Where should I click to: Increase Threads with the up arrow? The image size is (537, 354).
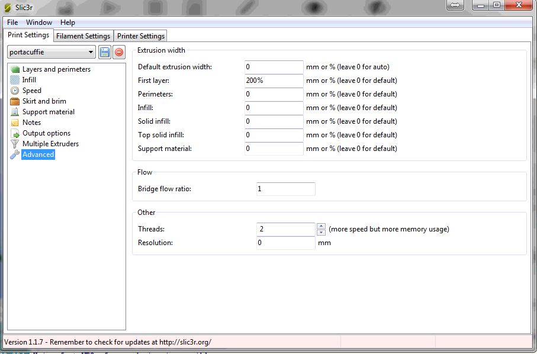(321, 226)
